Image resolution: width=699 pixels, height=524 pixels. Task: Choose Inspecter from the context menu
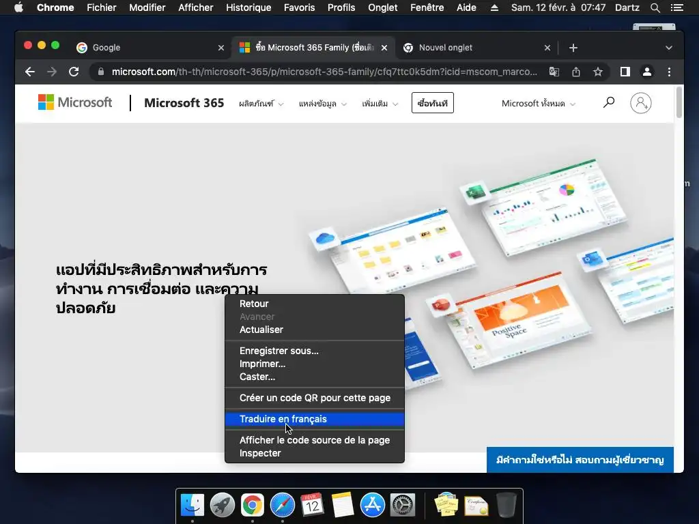pyautogui.click(x=315, y=453)
